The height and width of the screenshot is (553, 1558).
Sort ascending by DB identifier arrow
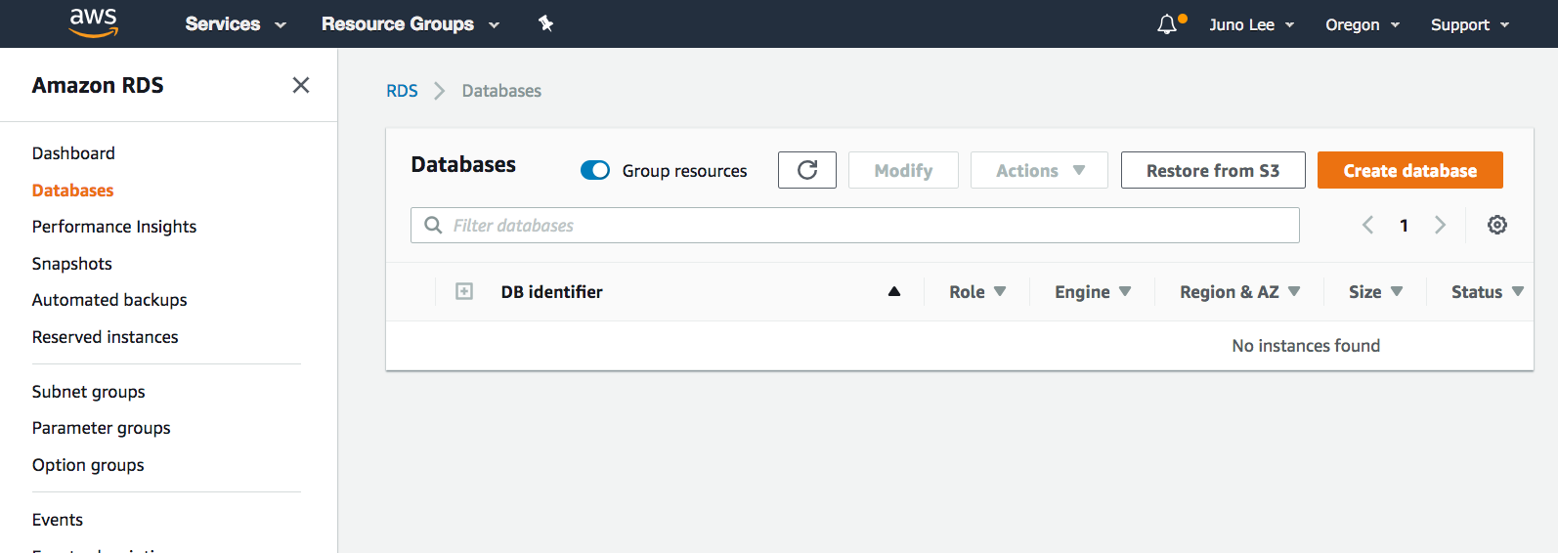coord(893,291)
